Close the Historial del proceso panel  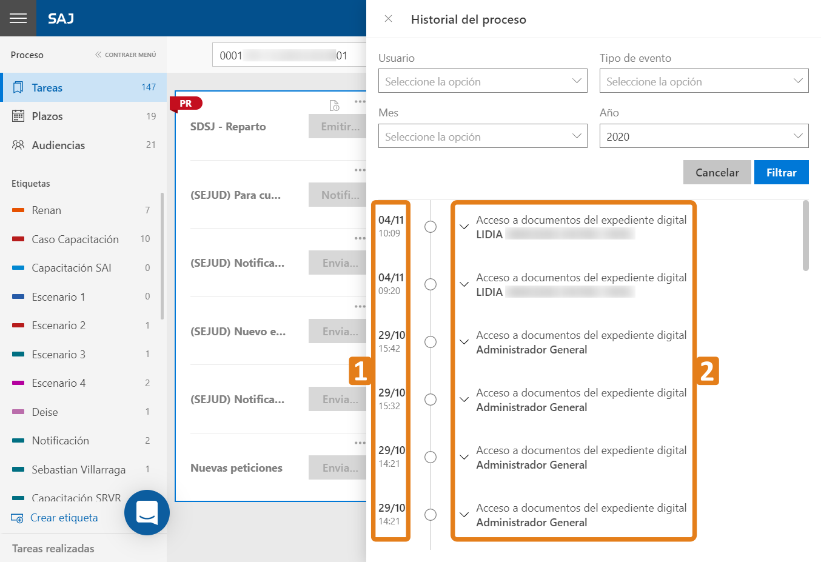point(389,19)
